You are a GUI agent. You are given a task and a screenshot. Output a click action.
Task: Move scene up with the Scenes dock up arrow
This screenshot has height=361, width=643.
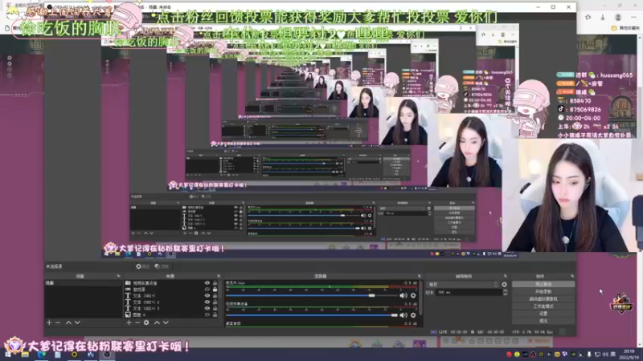(68, 322)
